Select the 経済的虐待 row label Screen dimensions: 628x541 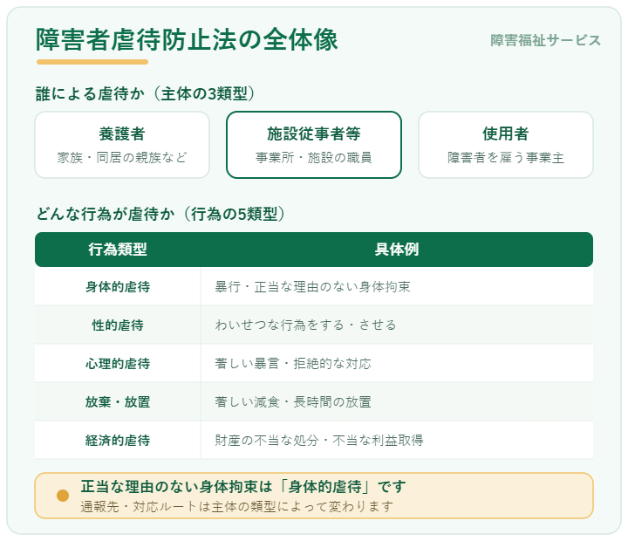coord(118,440)
